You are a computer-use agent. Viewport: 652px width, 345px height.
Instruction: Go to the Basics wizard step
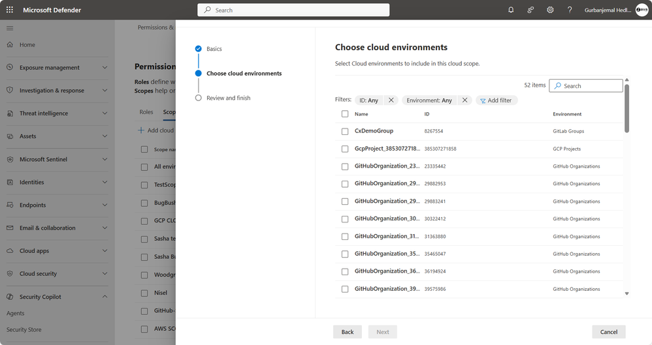pyautogui.click(x=214, y=49)
